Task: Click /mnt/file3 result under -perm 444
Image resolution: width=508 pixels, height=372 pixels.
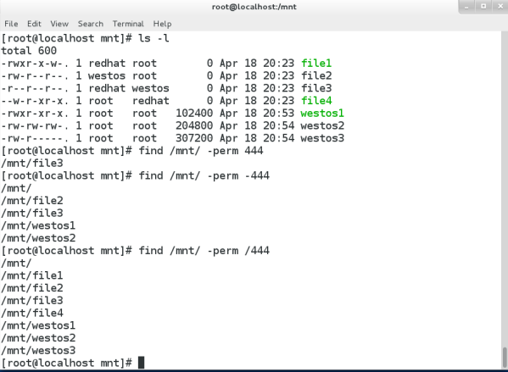Action: coord(32,164)
